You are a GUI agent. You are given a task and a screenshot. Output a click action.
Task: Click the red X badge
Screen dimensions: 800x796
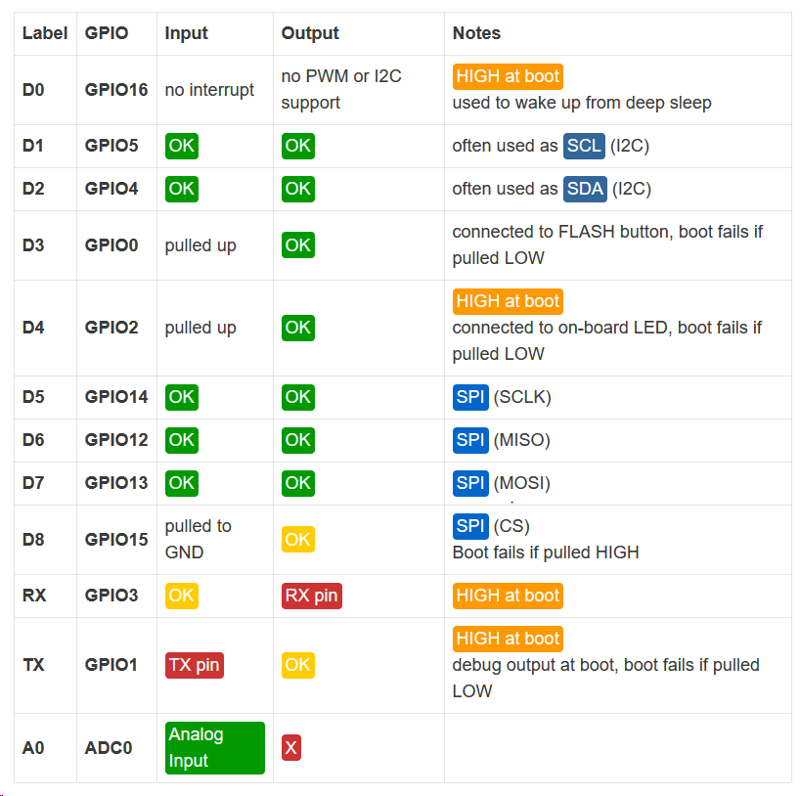(x=291, y=747)
